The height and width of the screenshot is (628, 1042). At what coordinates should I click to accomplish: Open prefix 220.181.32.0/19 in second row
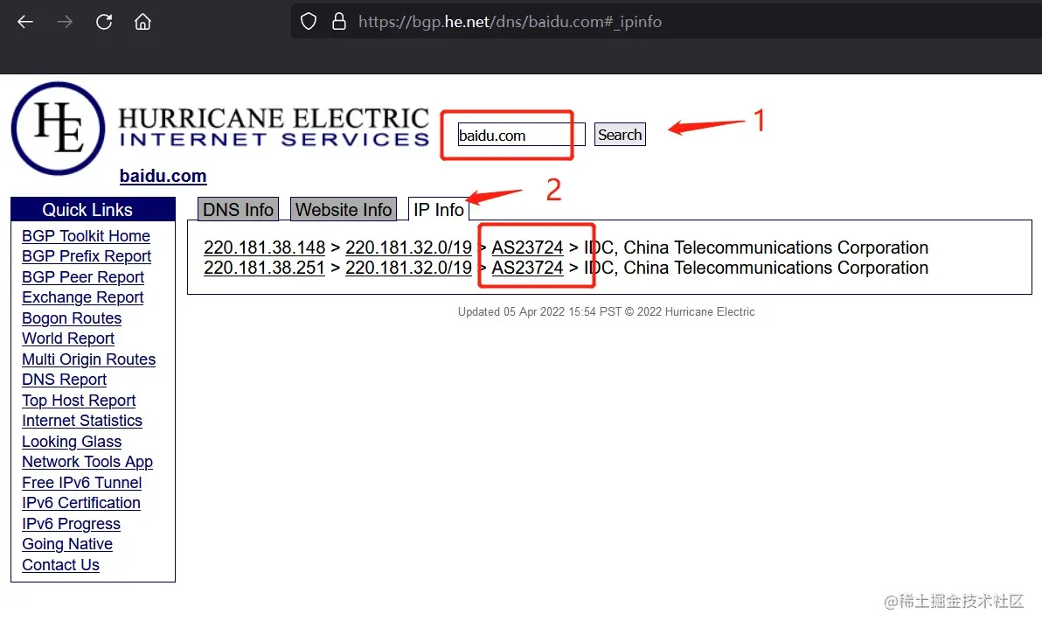pos(409,269)
